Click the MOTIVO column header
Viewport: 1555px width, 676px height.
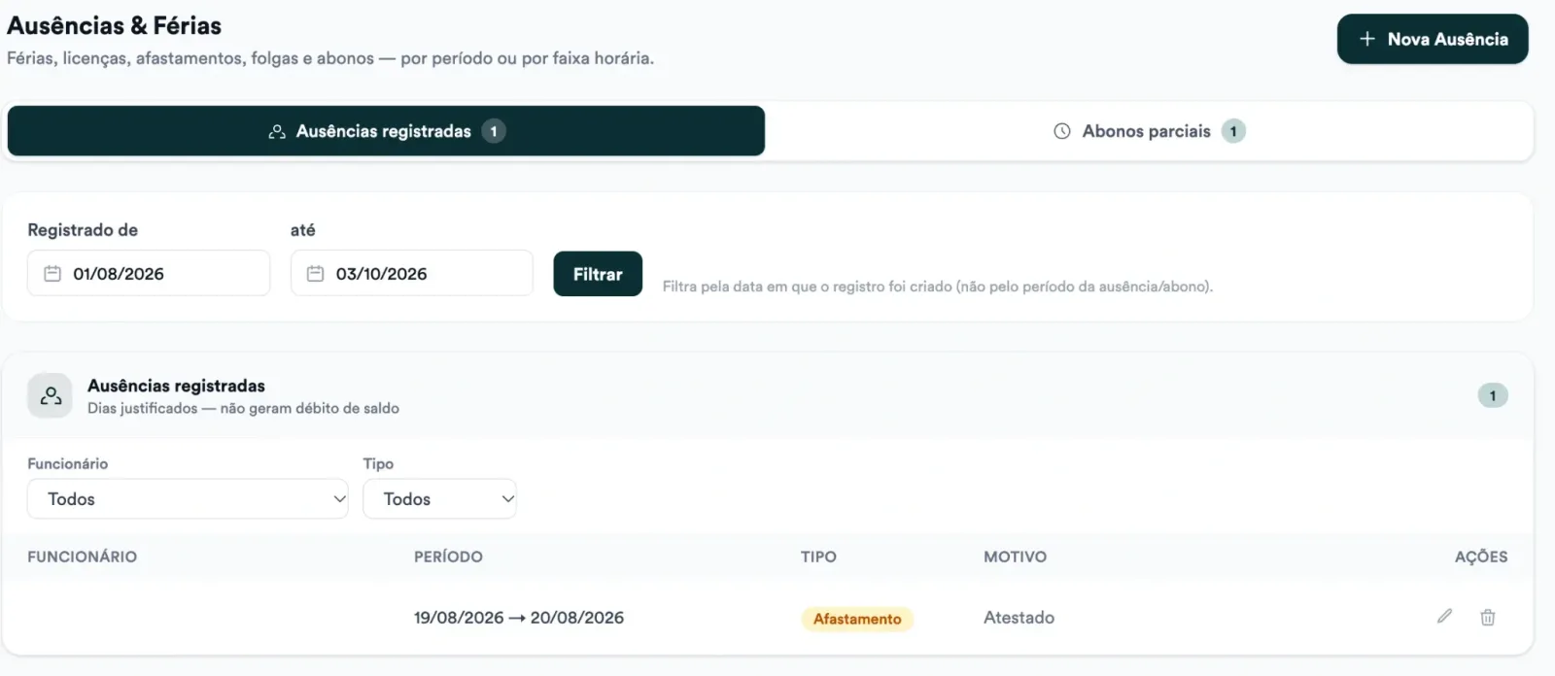(1015, 557)
